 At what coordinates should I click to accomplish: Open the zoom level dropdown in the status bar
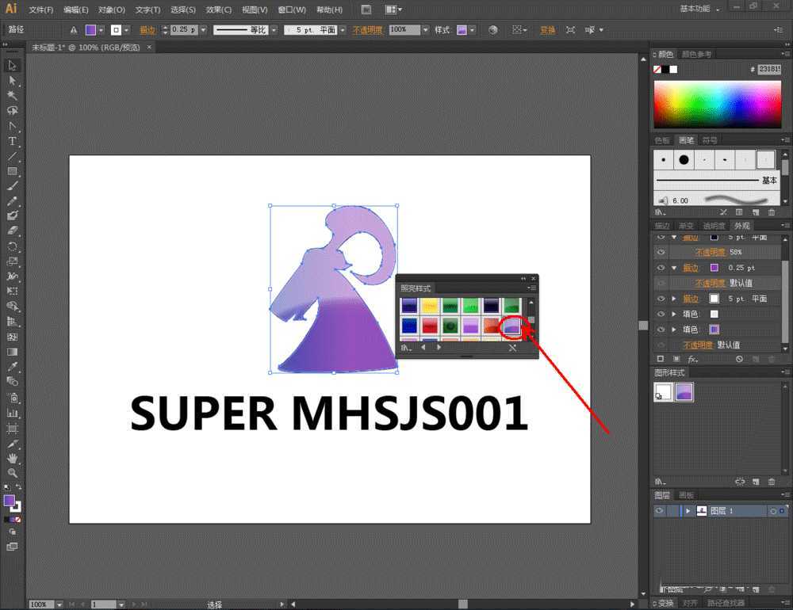58,604
